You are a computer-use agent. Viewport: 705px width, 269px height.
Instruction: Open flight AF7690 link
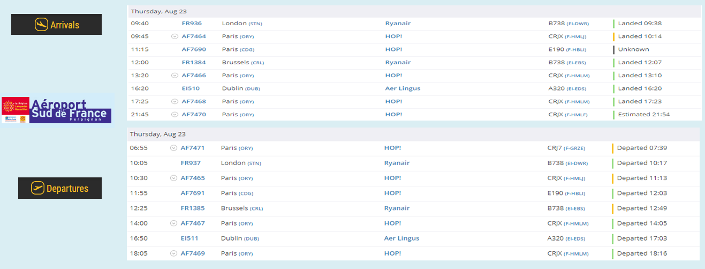(194, 49)
